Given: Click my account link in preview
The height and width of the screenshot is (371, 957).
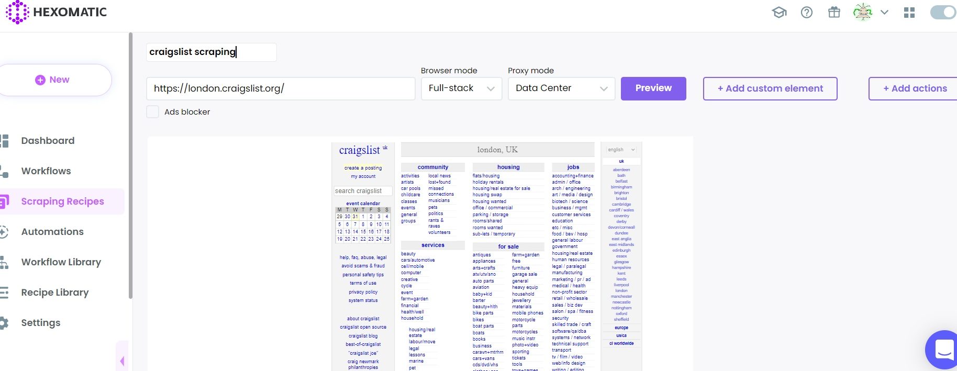Looking at the screenshot, I should tap(363, 176).
